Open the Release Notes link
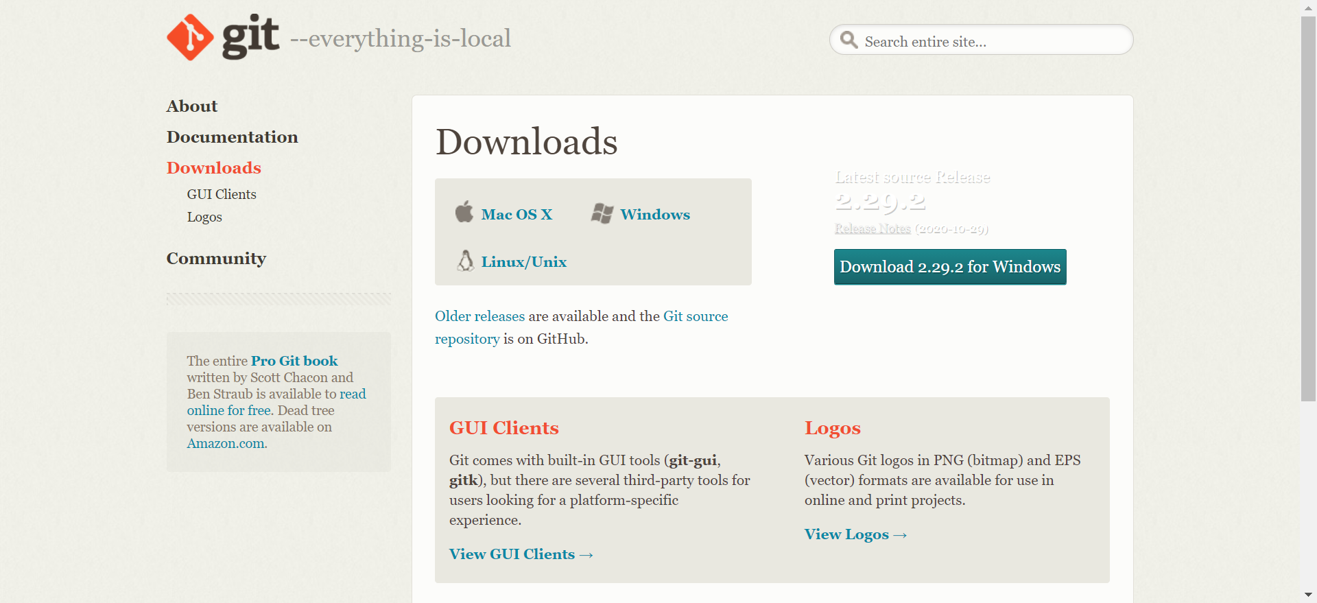The height and width of the screenshot is (603, 1317). (x=873, y=228)
